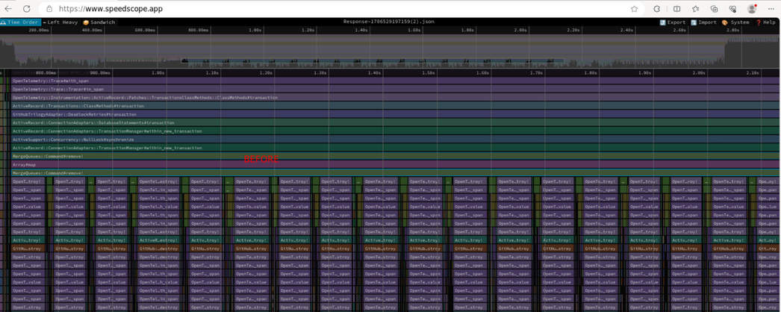Bookmark page with star icon

[x=634, y=9]
